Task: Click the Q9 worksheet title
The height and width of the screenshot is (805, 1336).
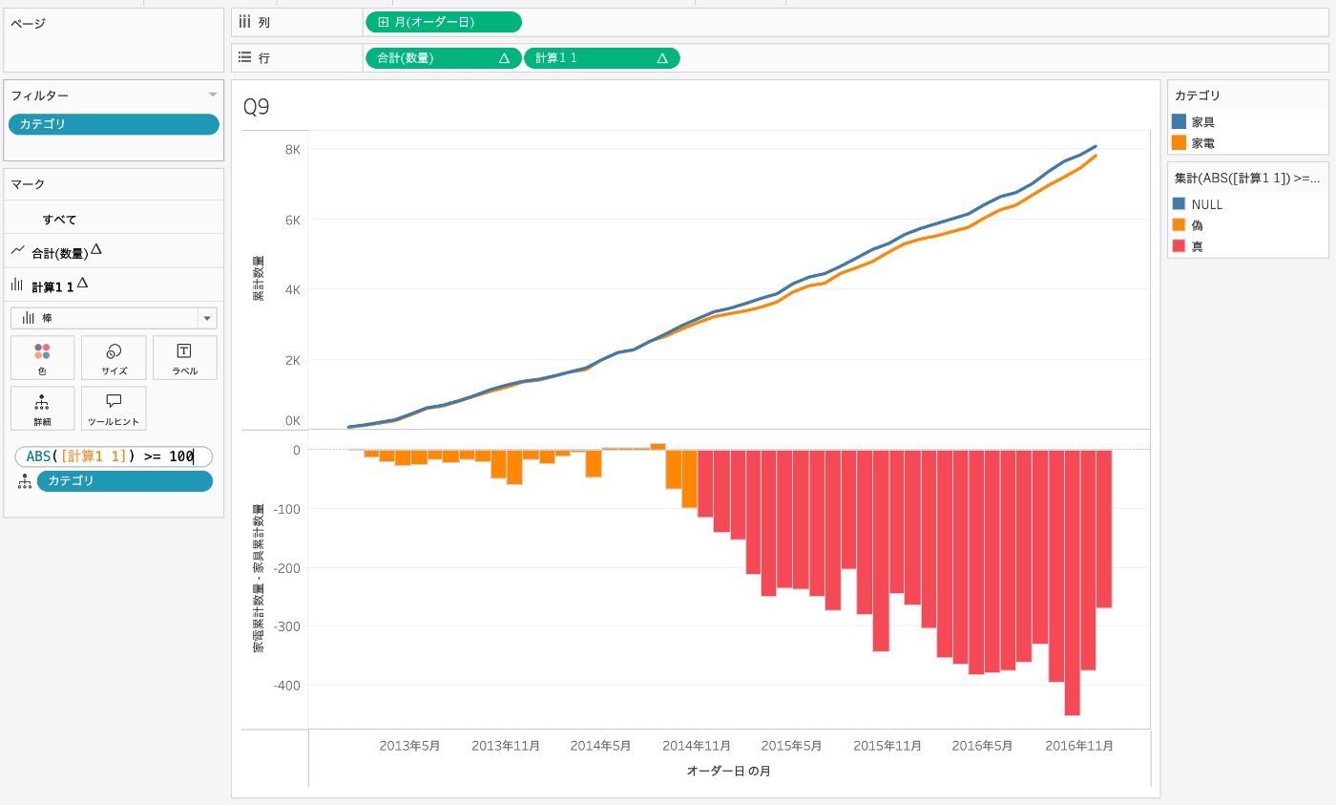Action: coord(257,107)
